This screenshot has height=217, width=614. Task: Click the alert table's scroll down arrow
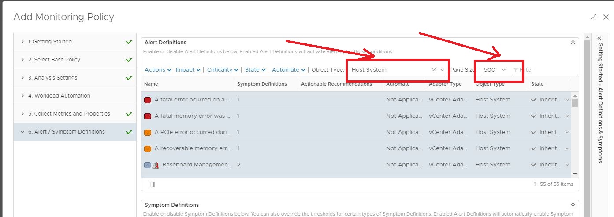pos(574,174)
